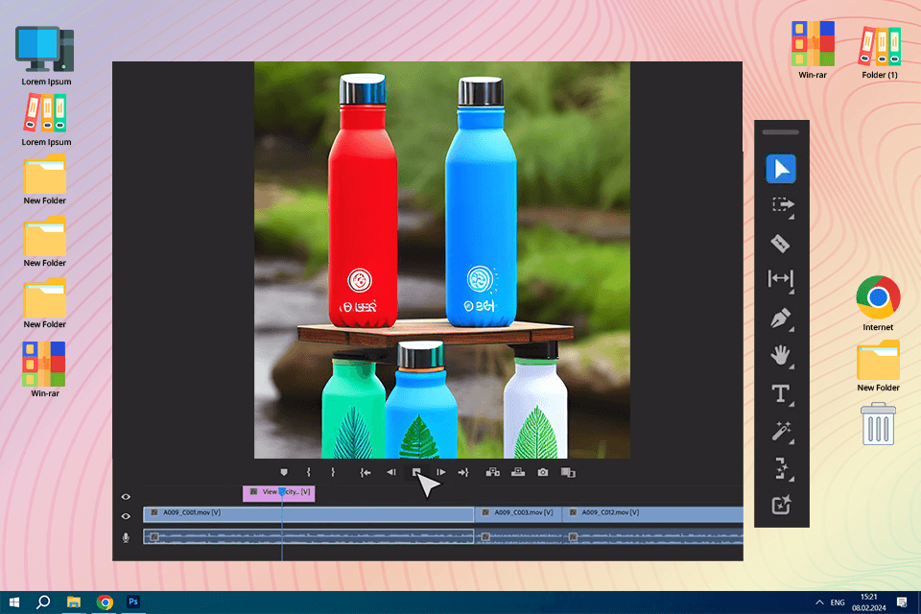Select the Track Select Forward tool
The height and width of the screenshot is (614, 921).
click(783, 205)
